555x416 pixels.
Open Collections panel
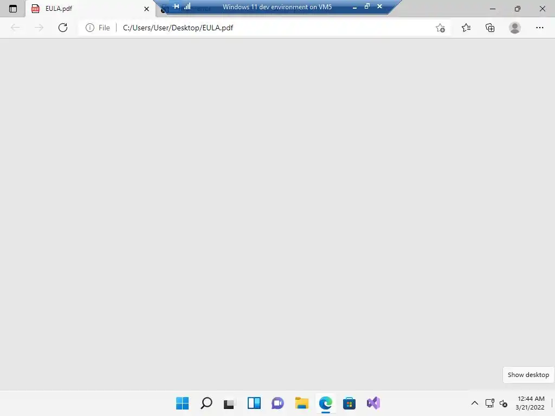pyautogui.click(x=490, y=28)
